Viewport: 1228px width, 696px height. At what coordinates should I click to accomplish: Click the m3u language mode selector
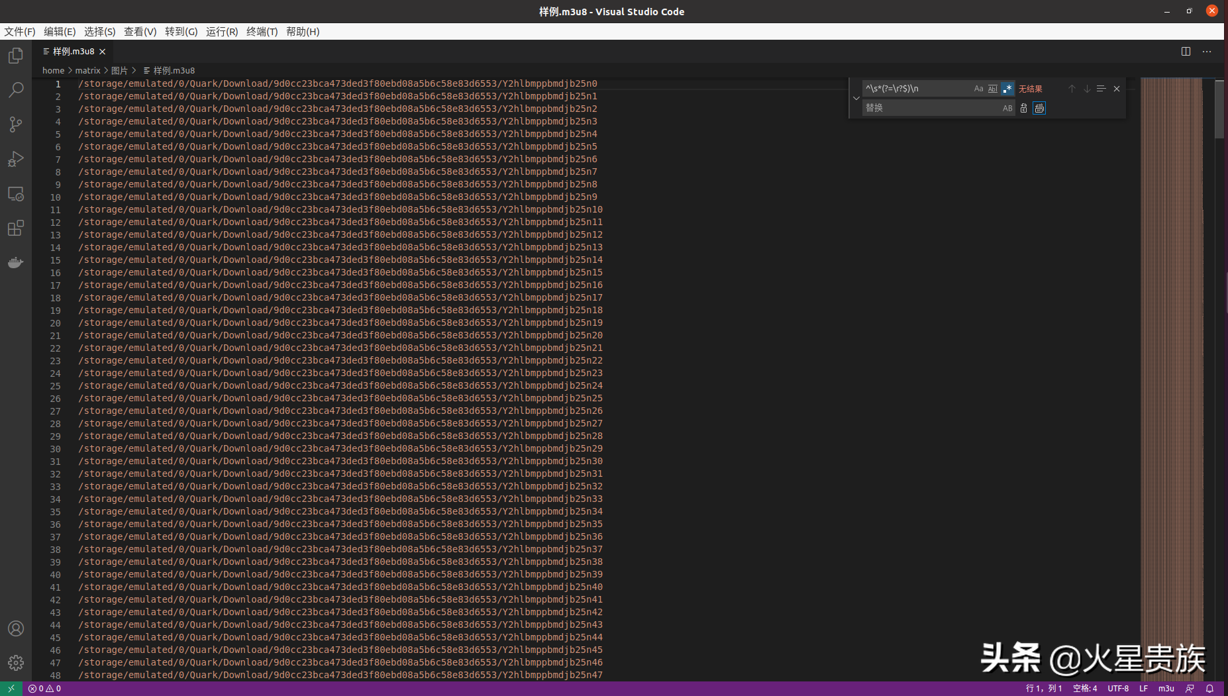[x=1166, y=689]
